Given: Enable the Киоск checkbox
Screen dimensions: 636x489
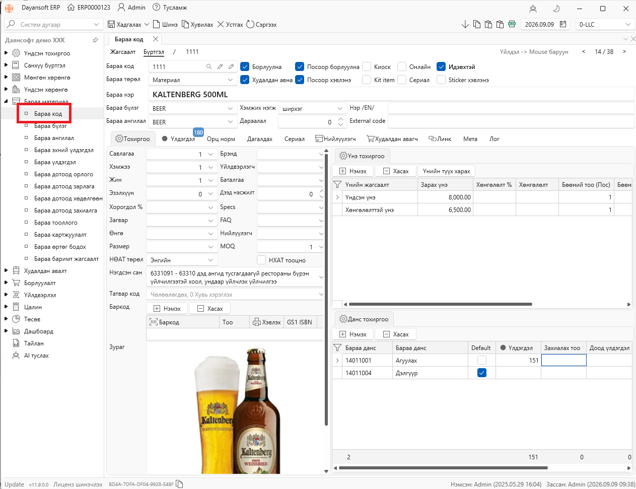Looking at the screenshot, I should pos(367,66).
